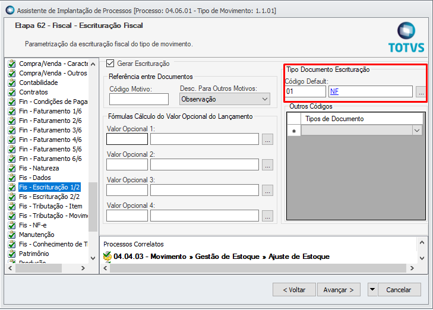This screenshot has height=310, width=433.
Task: Uncheck the Gerar Escrituração checkbox
Action: 110,64
